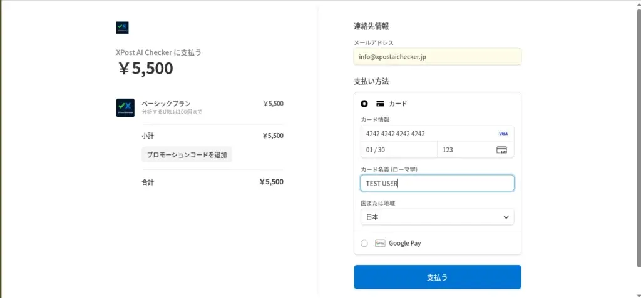Click プロモーションコードを追加 button

click(187, 154)
